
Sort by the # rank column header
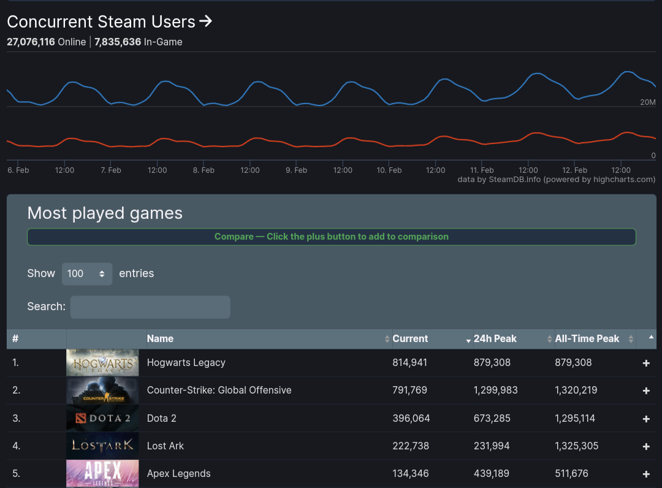(x=36, y=339)
